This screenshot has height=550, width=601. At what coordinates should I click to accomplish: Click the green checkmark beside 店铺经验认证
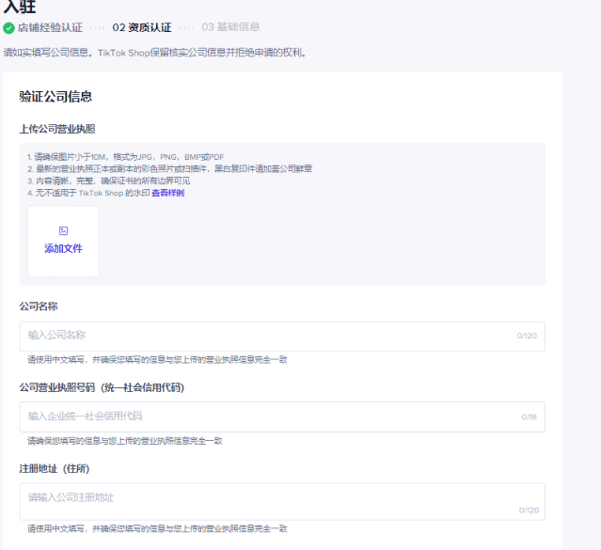click(9, 27)
